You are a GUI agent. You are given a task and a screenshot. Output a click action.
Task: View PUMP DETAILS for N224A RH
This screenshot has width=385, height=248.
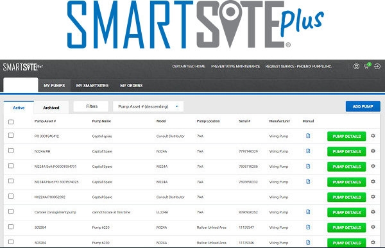click(x=346, y=151)
